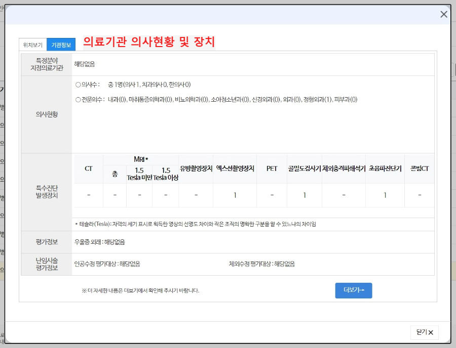
Task: Click the 평가정보 row label
Action: [x=47, y=242]
